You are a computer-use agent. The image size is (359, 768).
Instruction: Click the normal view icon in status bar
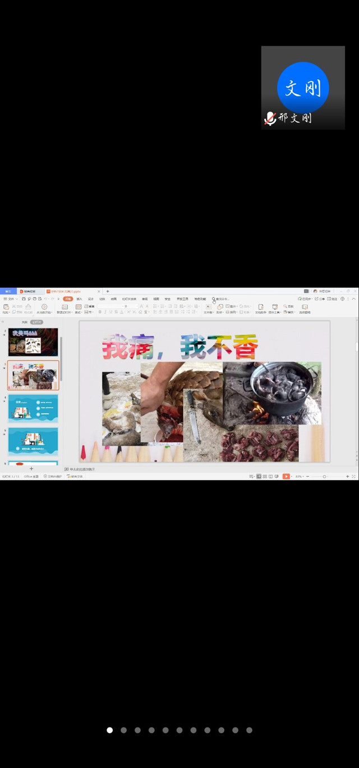[259, 476]
